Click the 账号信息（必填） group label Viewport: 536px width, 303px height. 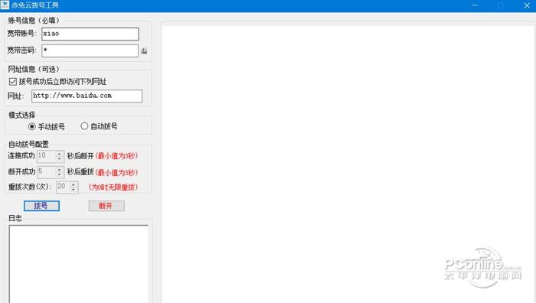pos(34,21)
